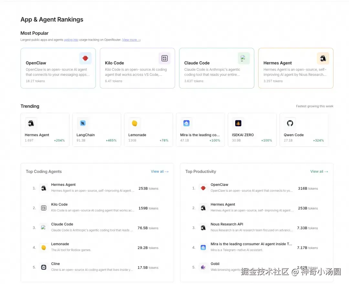Screen dimensions: 349x284
Task: Open the 'View more' link under Most Popular
Action: coord(131,40)
